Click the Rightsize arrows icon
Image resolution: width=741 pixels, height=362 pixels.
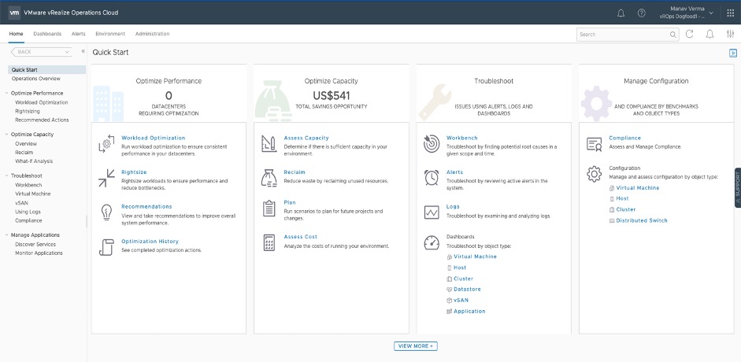point(106,178)
